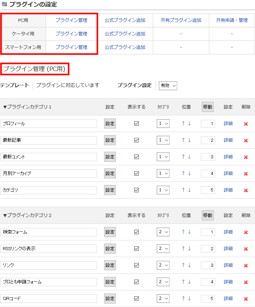The image size is (255, 307).
Task: Delete the 最新コメント plugin
Action: [x=246, y=157]
